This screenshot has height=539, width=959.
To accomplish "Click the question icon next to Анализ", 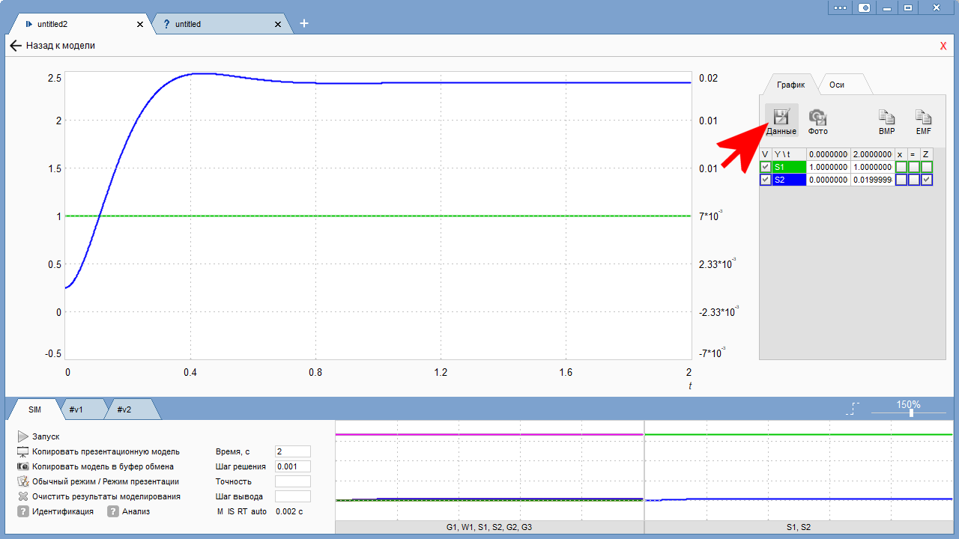I will coord(113,511).
